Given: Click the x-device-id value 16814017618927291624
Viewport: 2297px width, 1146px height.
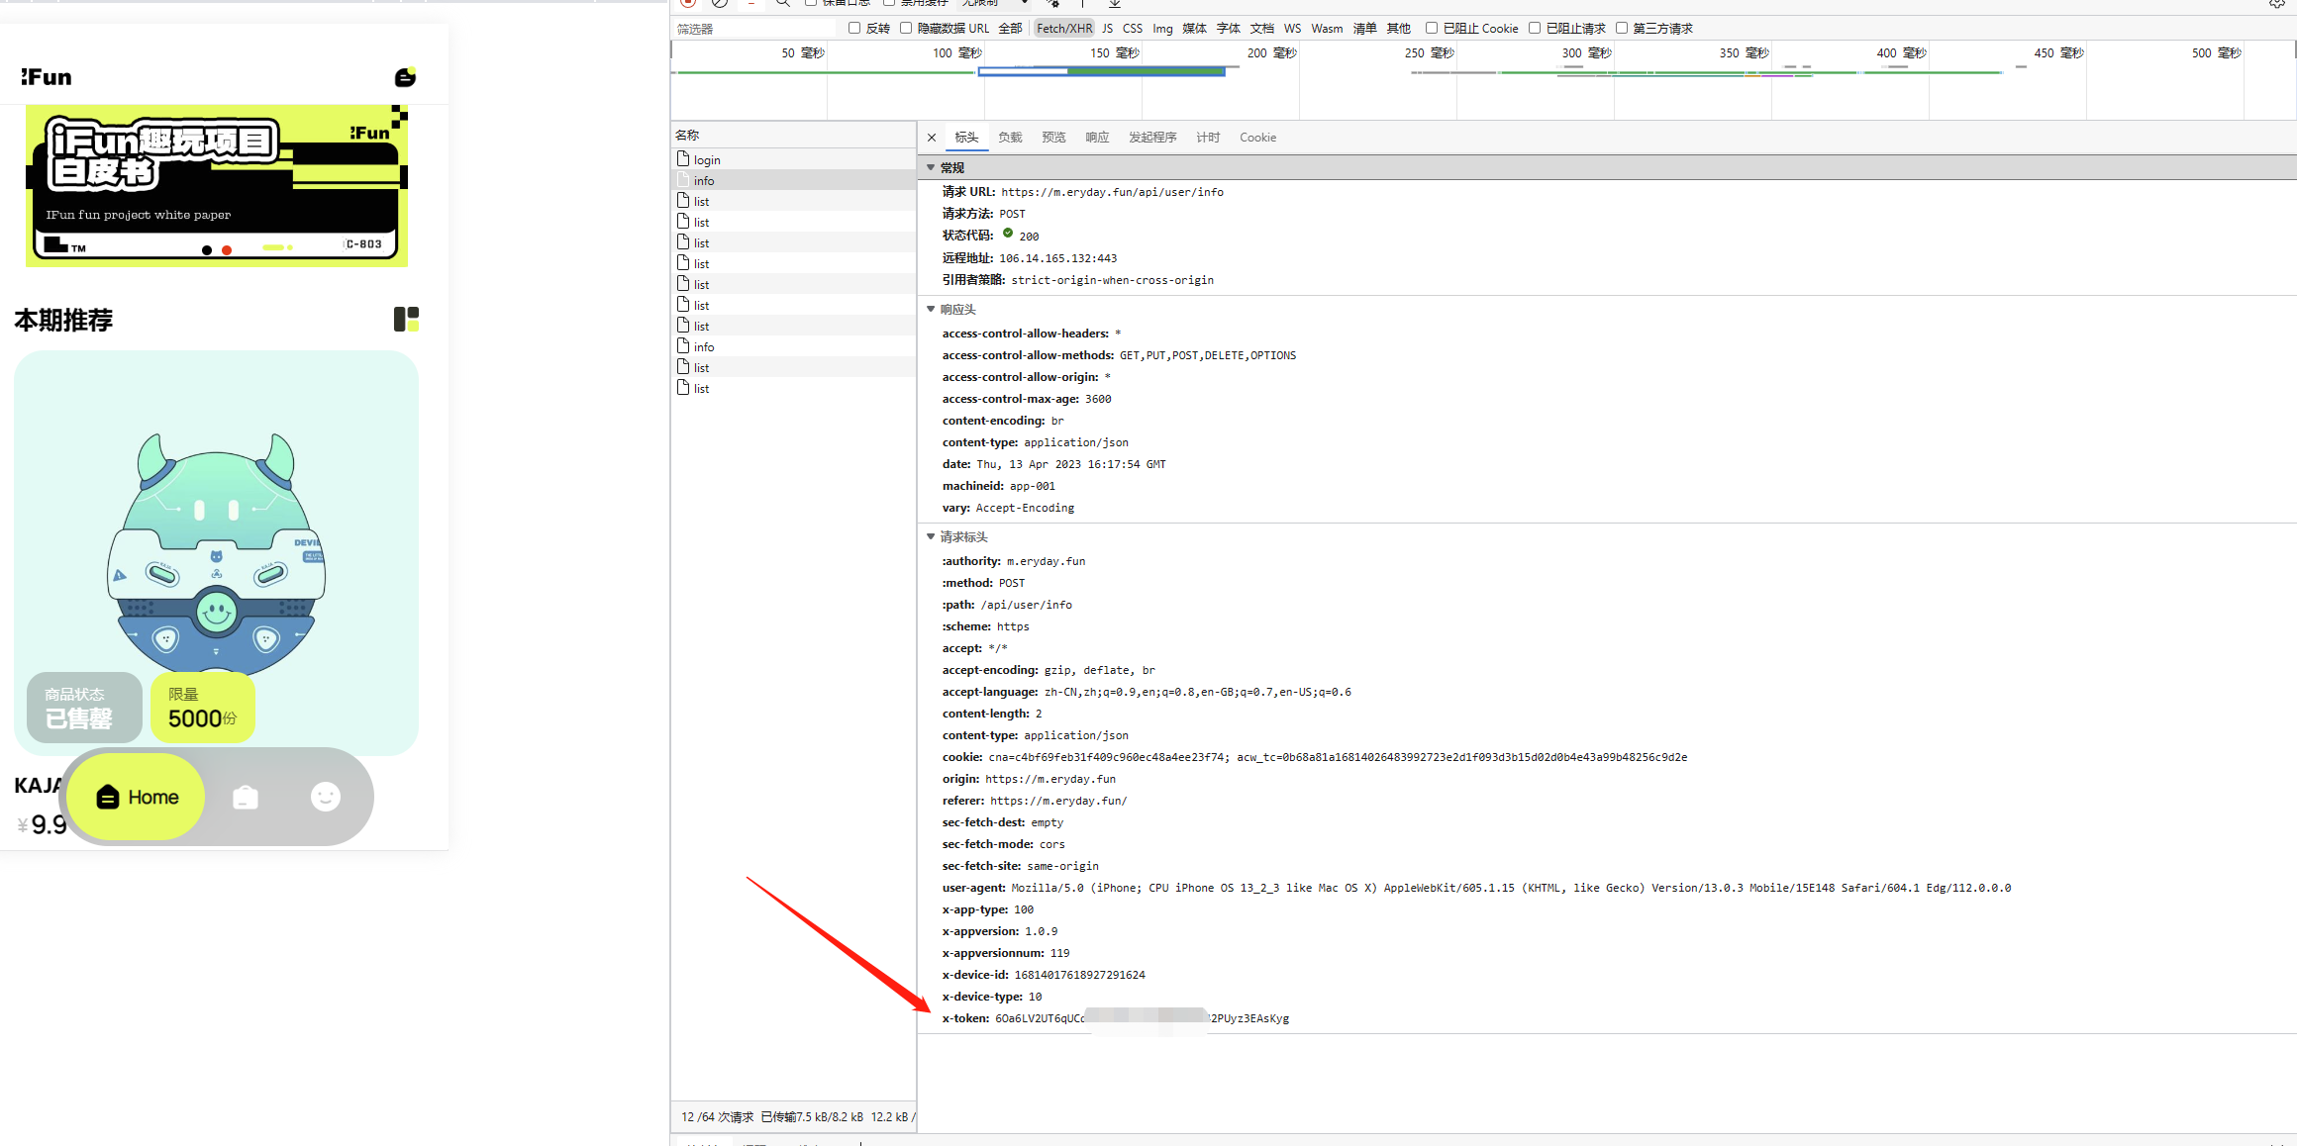Looking at the screenshot, I should tap(1079, 975).
